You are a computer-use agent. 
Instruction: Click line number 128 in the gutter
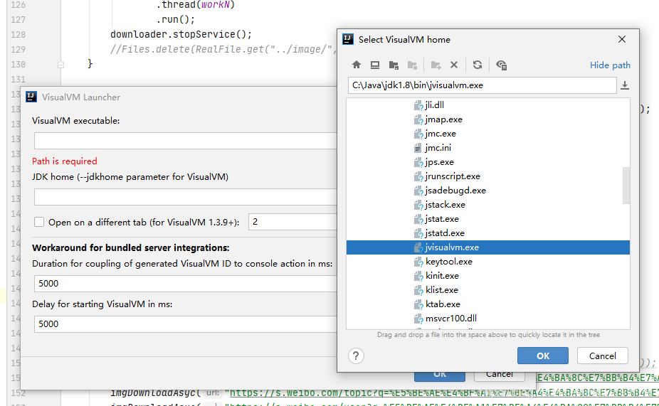tap(18, 34)
